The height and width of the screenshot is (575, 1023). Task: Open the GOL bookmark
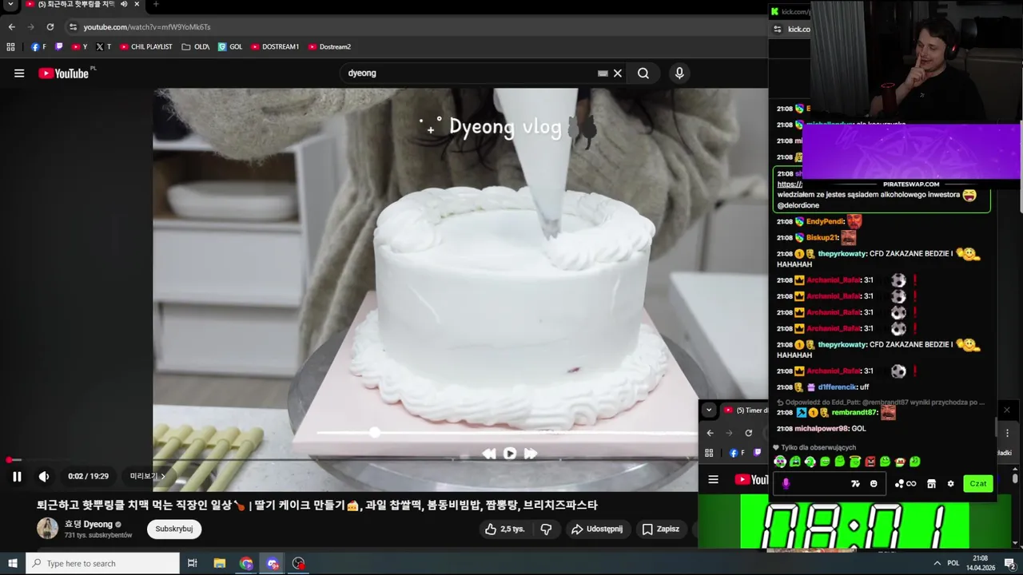click(230, 47)
